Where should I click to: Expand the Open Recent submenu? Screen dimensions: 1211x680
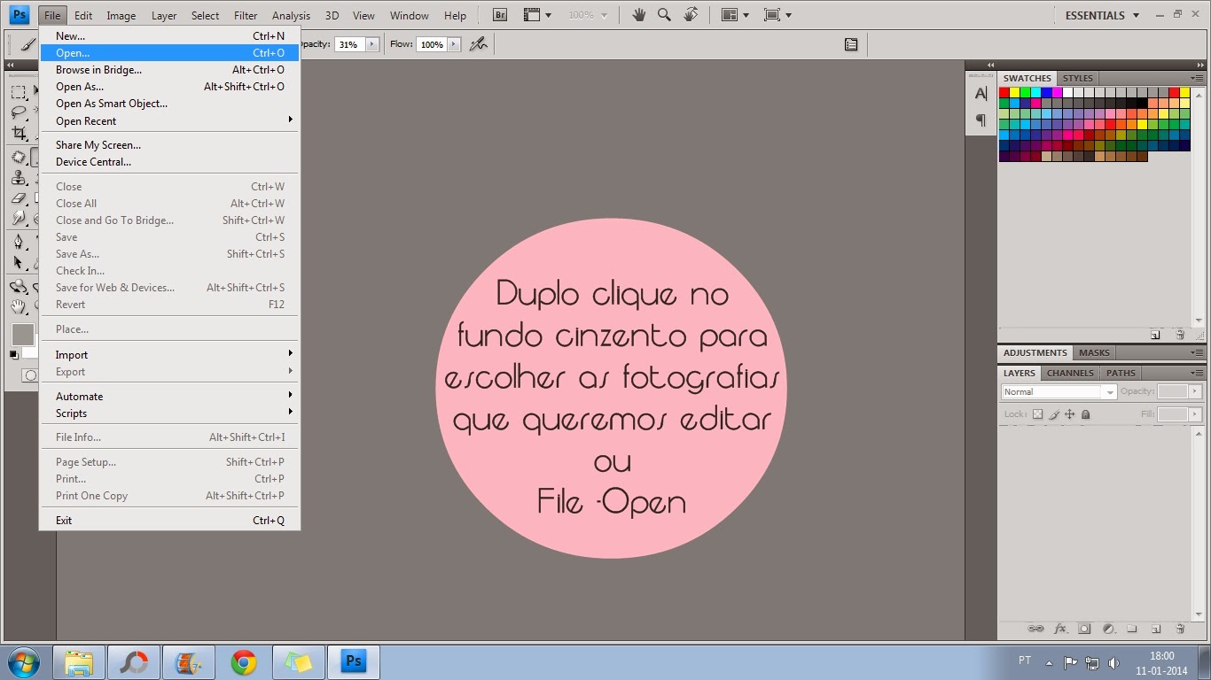coord(169,120)
